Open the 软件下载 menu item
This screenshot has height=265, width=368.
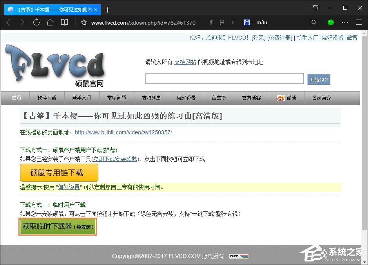(47, 98)
